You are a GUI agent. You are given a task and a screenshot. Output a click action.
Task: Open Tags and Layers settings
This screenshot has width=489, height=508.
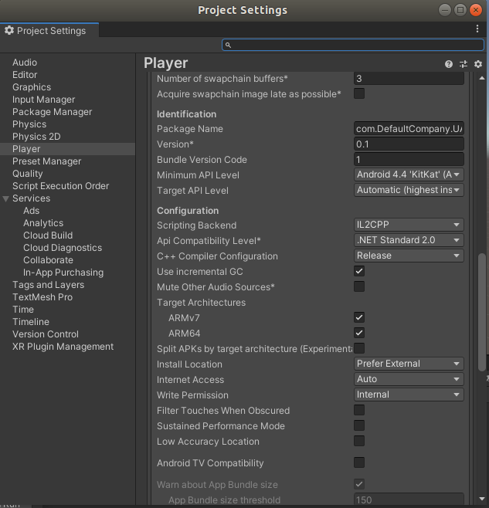[49, 285]
